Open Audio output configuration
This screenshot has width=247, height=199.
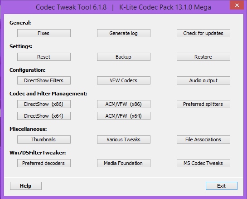point(203,80)
